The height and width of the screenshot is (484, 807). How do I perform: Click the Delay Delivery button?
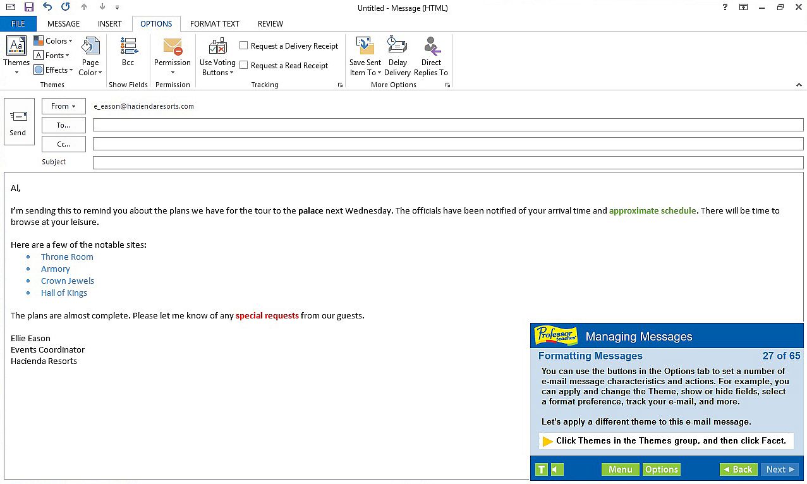[x=397, y=56]
